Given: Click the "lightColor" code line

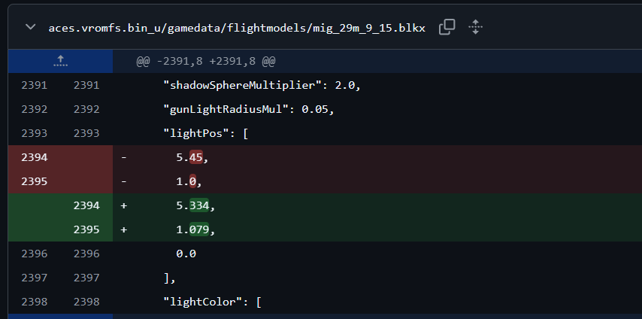Looking at the screenshot, I should pos(212,302).
